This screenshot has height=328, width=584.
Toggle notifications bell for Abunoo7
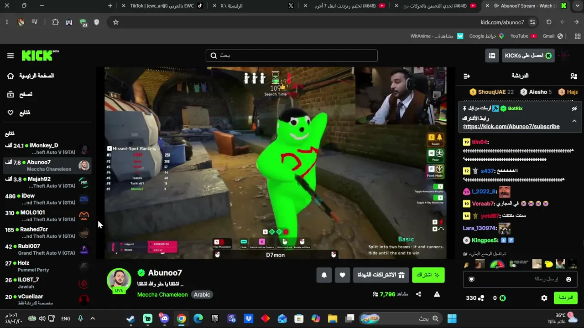[324, 275]
